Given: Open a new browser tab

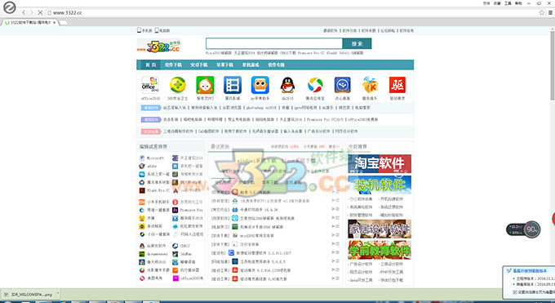Looking at the screenshot, I should coord(64,23).
